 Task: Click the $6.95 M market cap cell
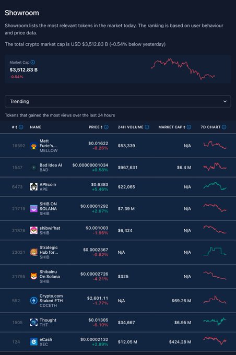click(x=183, y=323)
